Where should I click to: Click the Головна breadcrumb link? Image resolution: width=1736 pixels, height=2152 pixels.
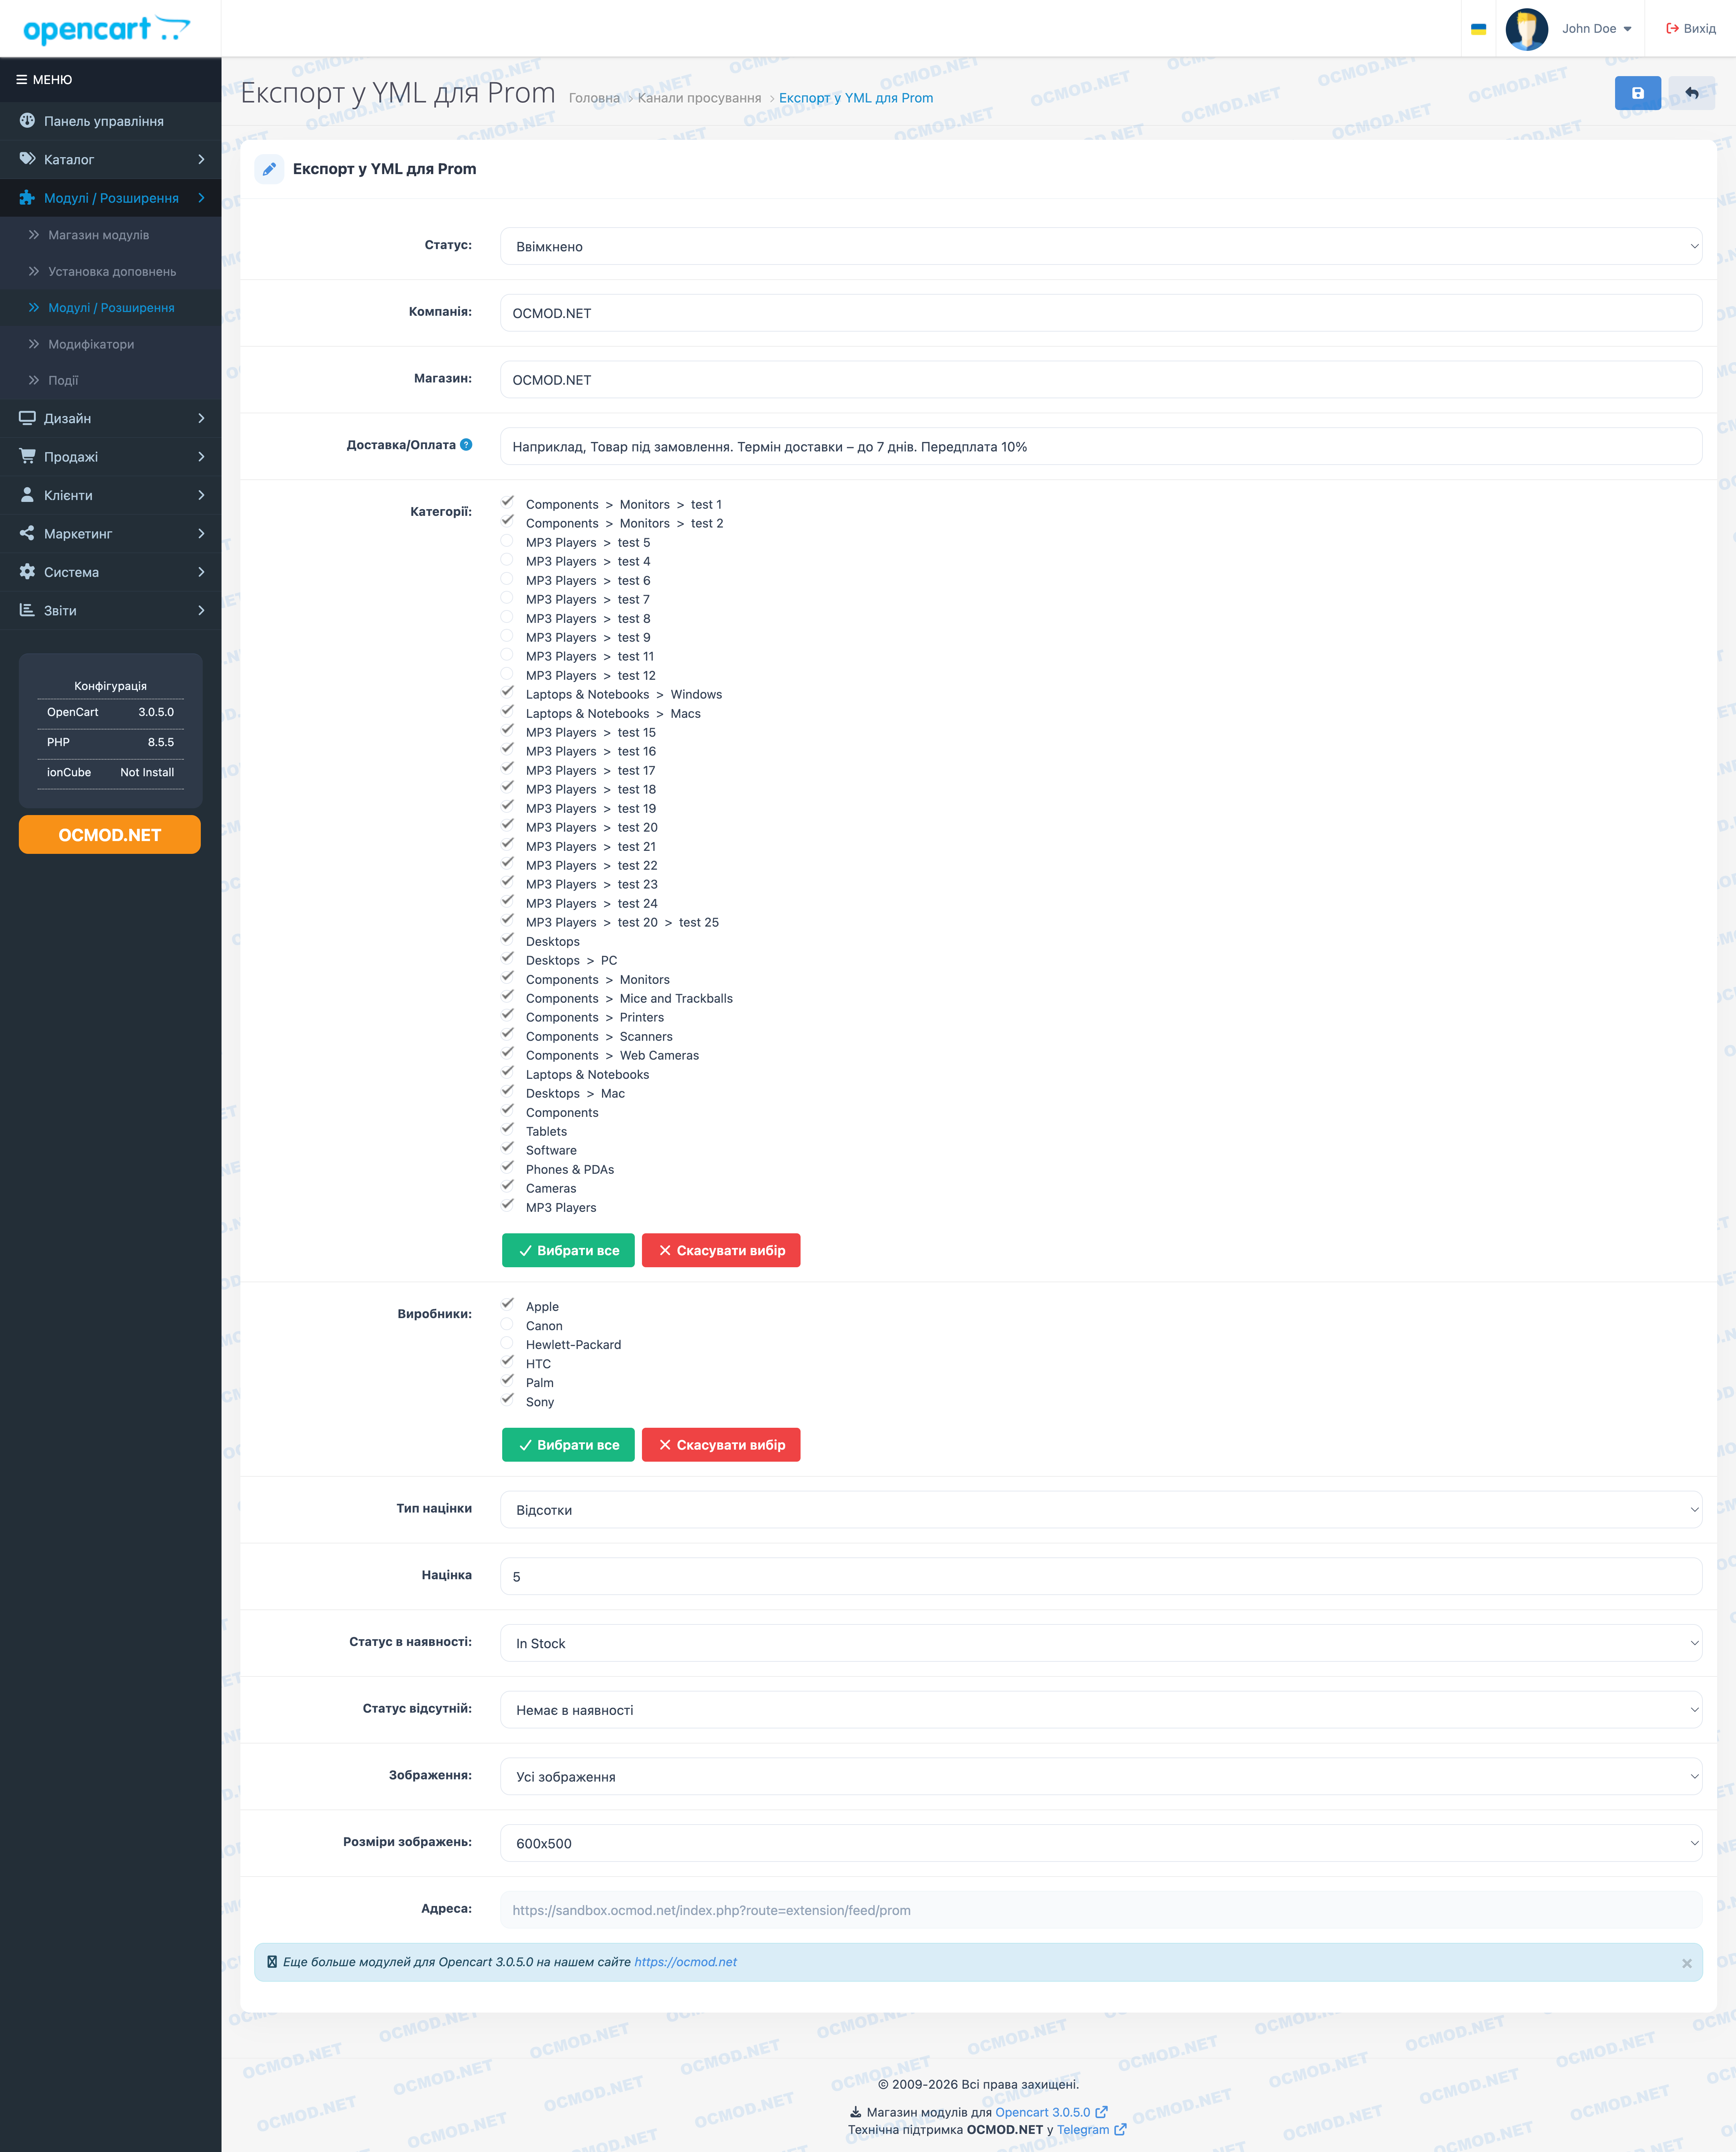click(x=594, y=98)
